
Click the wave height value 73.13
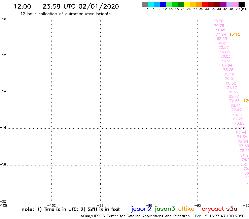pyautogui.click(x=238, y=114)
